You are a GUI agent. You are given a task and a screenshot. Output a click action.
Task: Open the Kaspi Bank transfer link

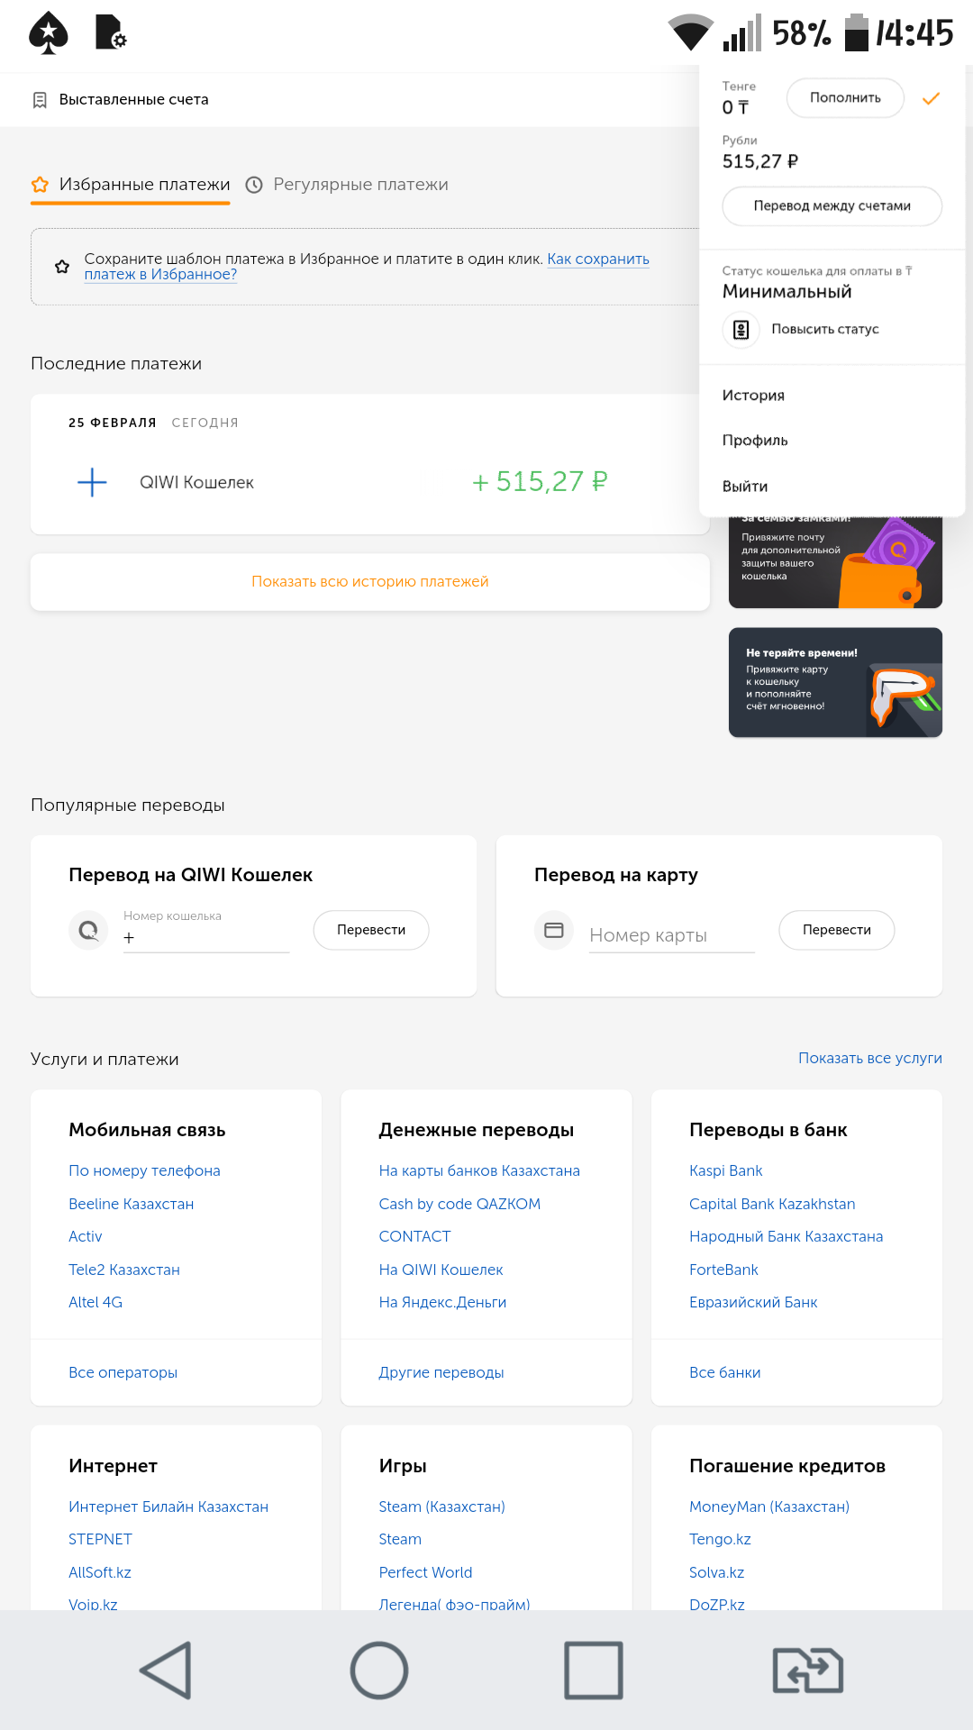pyautogui.click(x=725, y=1170)
